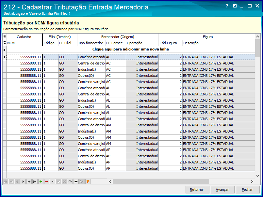Go to previous record arrow
Viewport: 263px width, 197px height.
tap(17, 182)
